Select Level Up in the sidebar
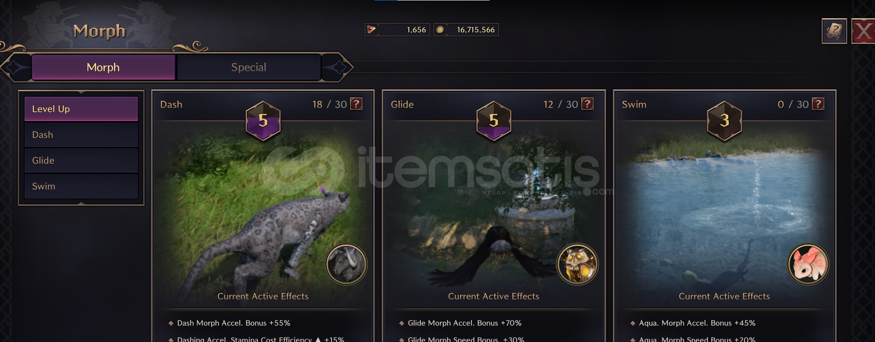The width and height of the screenshot is (875, 342). (81, 109)
